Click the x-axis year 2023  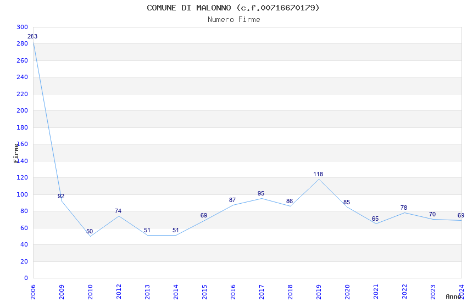click(x=433, y=292)
